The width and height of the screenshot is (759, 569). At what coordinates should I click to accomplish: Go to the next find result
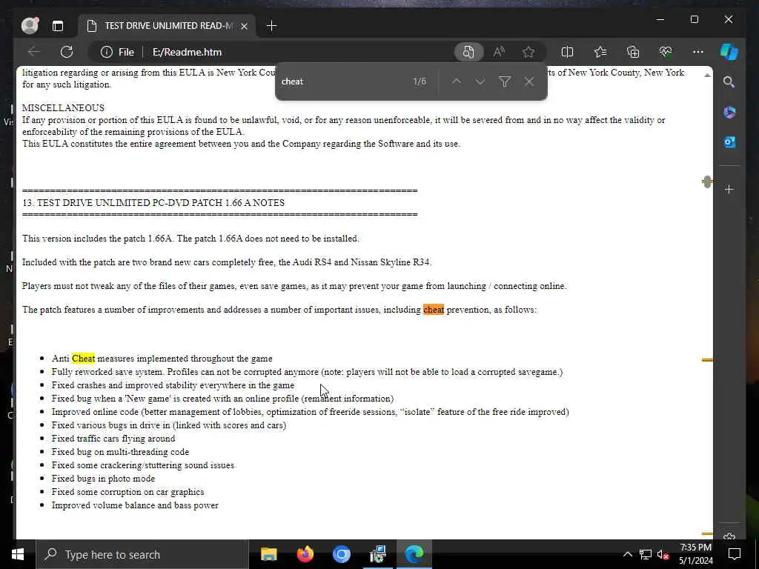point(480,81)
